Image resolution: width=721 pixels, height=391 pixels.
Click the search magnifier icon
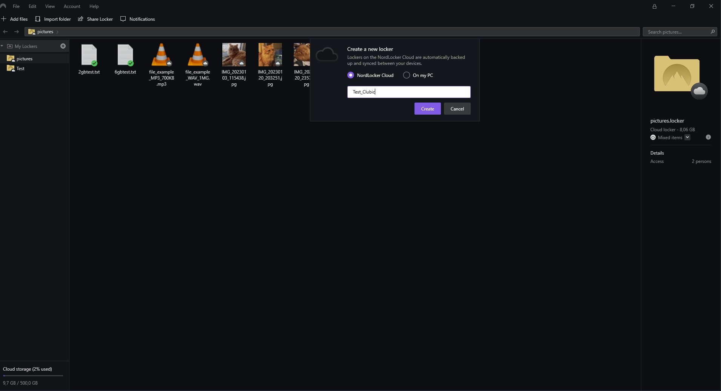point(712,32)
